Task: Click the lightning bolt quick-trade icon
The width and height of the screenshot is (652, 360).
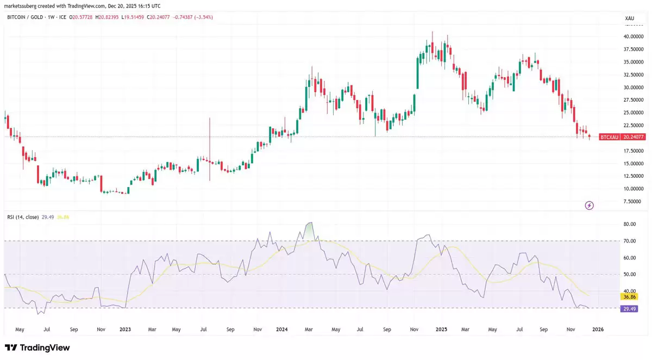Action: tap(589, 206)
